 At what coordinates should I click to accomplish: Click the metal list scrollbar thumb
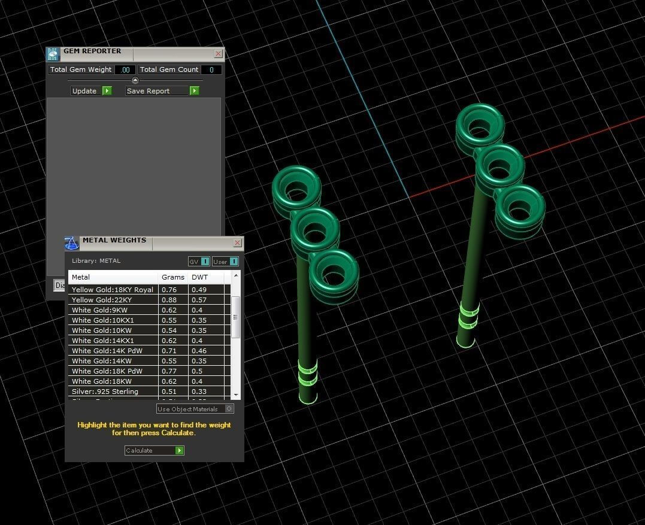pos(236,317)
